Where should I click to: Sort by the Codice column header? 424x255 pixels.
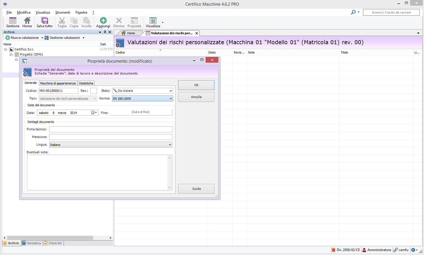coord(160,52)
